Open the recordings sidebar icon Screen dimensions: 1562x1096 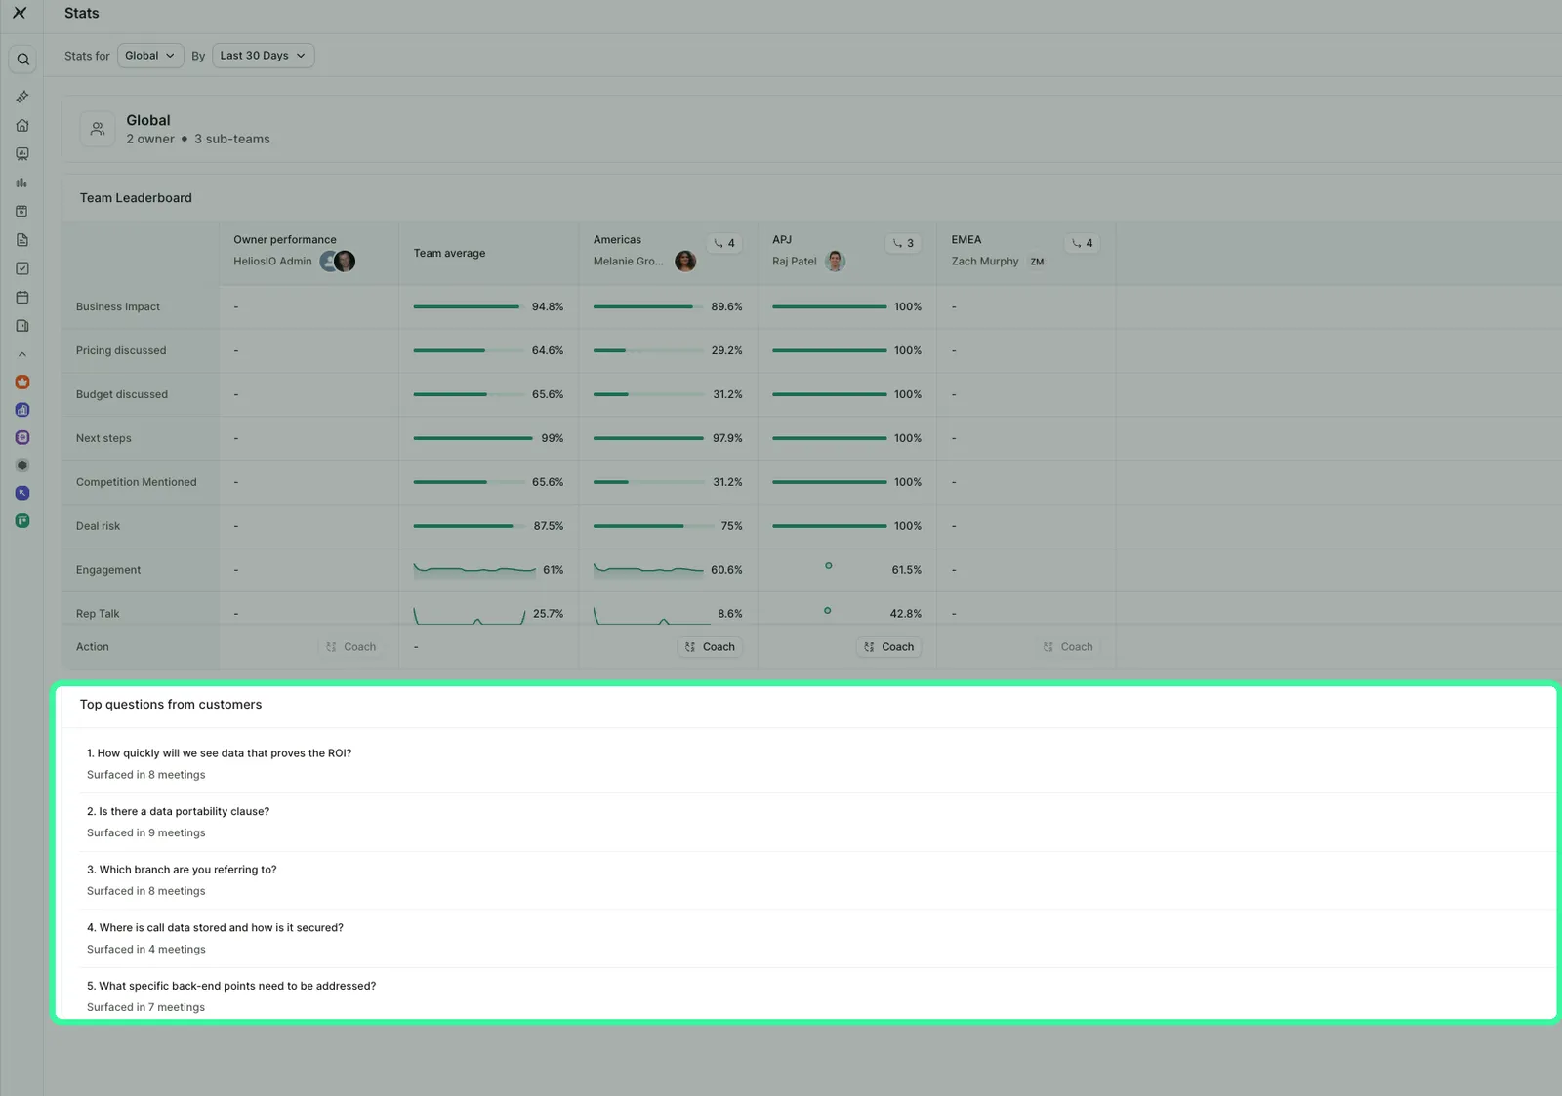pyautogui.click(x=22, y=211)
